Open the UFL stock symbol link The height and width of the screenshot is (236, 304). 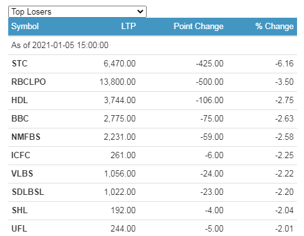pyautogui.click(x=19, y=228)
